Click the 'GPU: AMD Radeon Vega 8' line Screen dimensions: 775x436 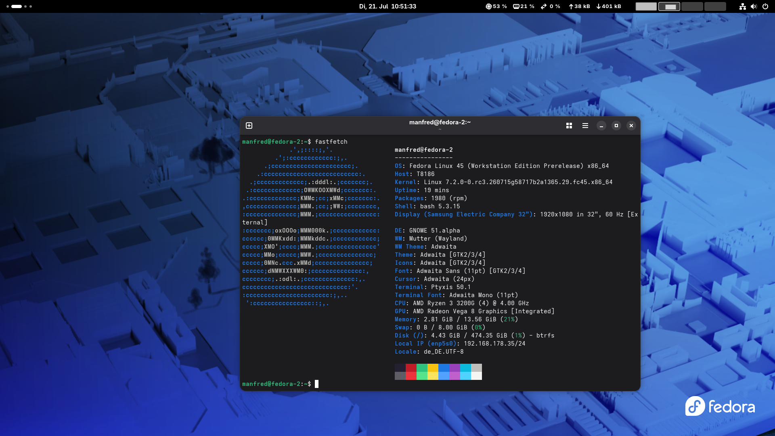(475, 311)
